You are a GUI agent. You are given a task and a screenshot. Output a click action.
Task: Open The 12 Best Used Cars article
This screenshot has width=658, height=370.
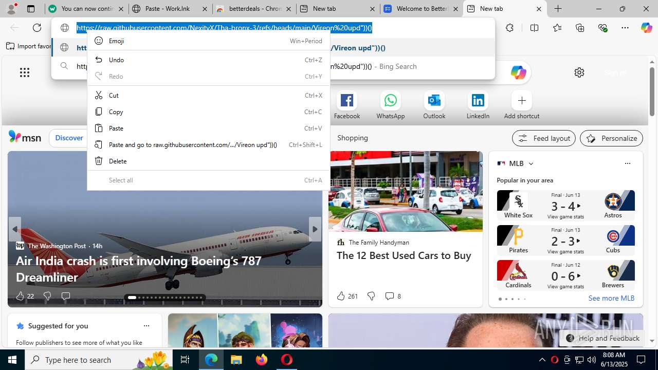(404, 255)
